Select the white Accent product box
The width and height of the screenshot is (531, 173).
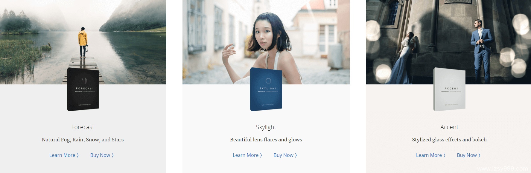(x=449, y=89)
